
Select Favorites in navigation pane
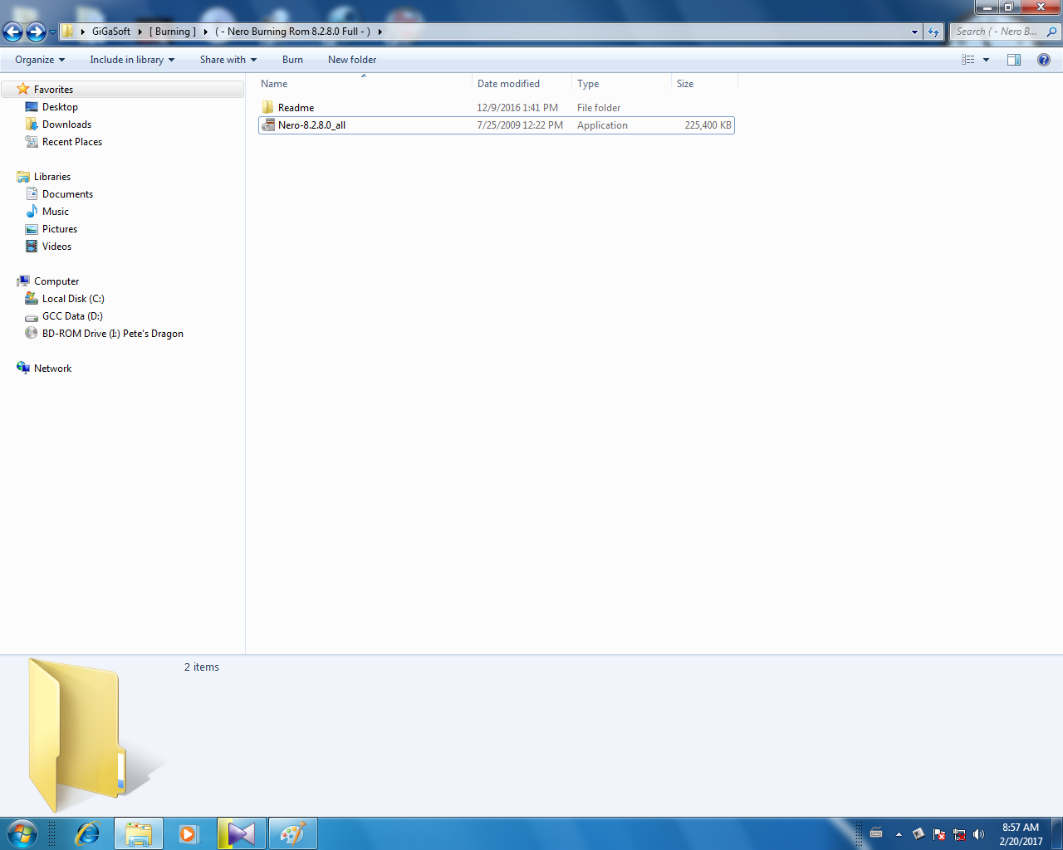coord(53,90)
